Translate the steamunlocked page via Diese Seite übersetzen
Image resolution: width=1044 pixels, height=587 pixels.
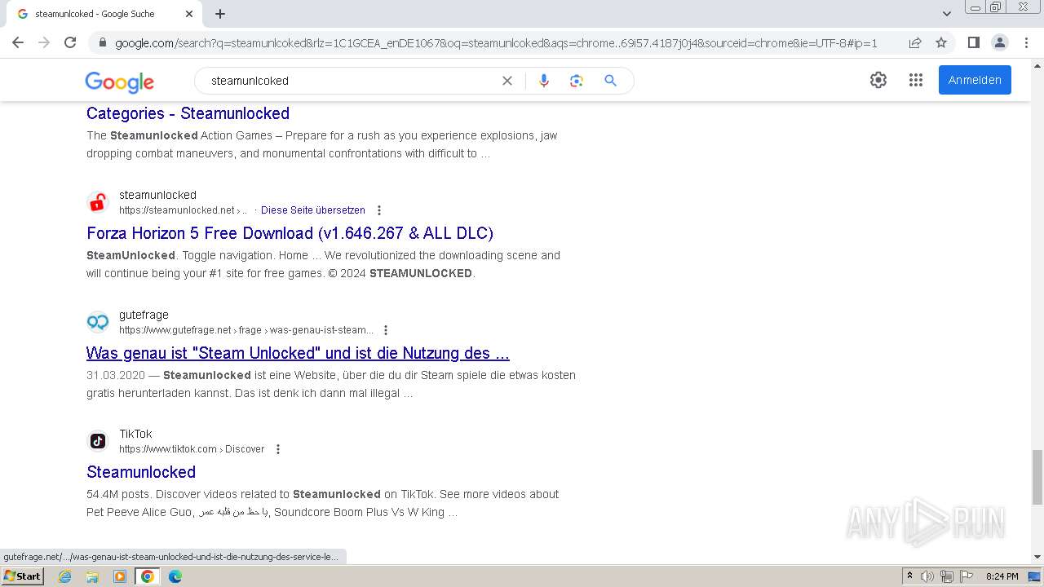click(x=313, y=210)
